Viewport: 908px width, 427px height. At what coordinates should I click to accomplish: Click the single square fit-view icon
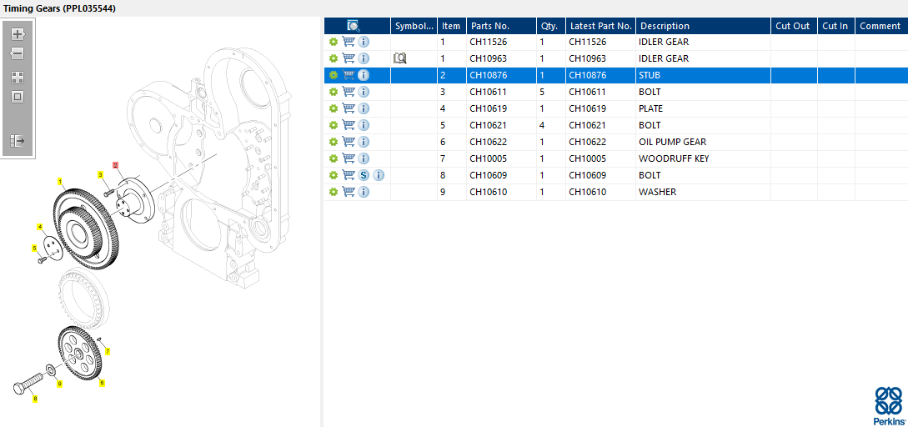[x=17, y=97]
